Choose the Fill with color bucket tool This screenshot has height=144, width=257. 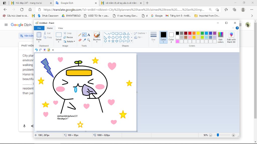click(84, 35)
